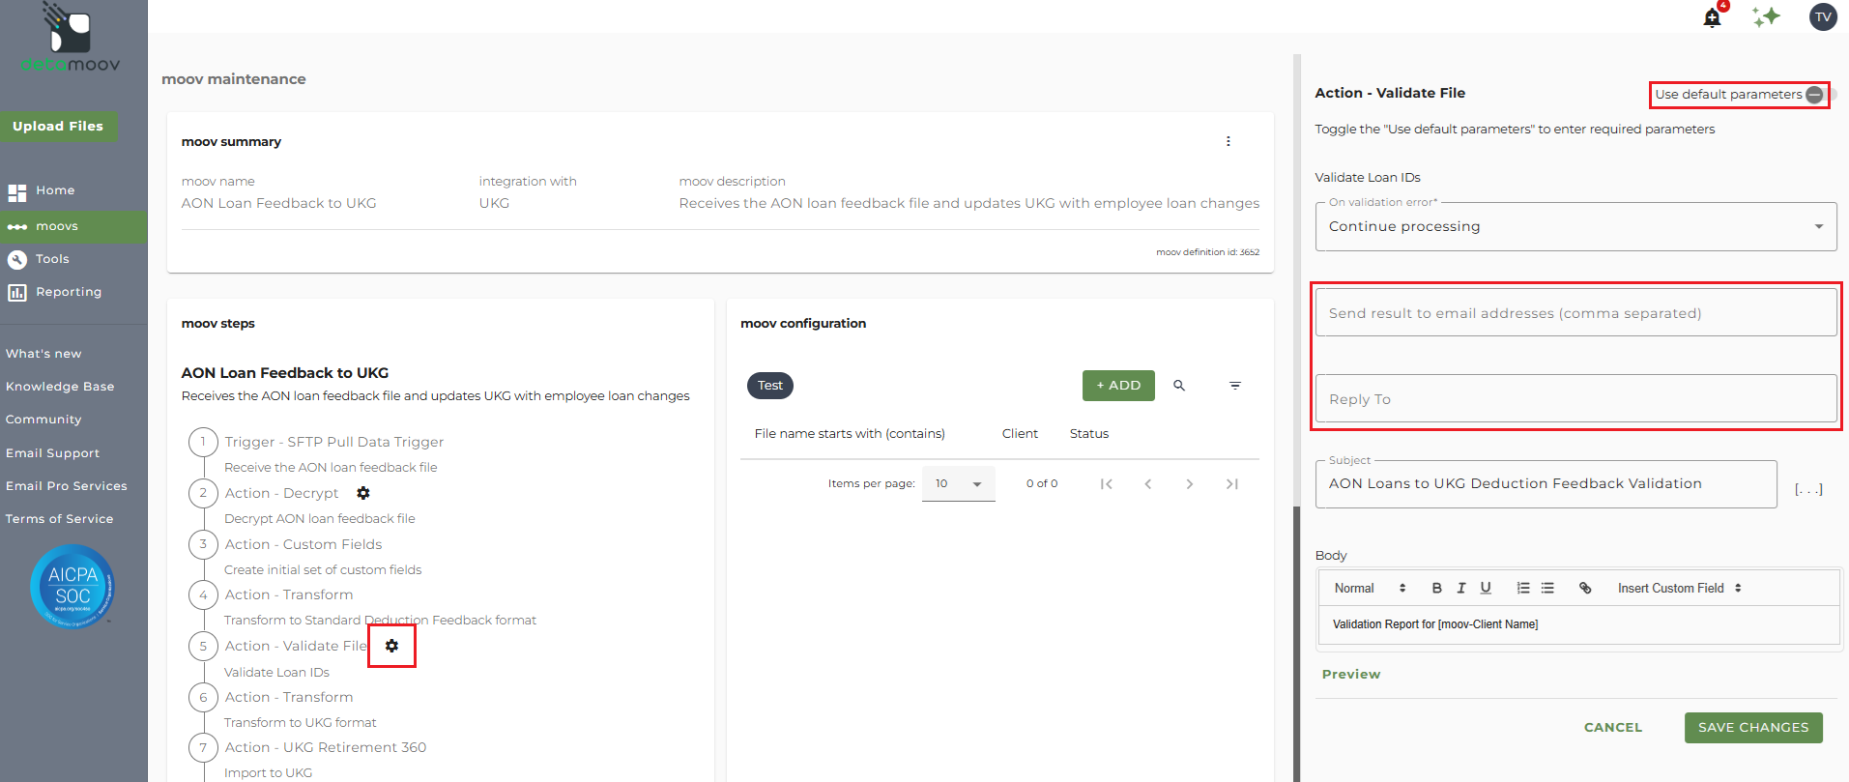Insert a numbered list in Body
This screenshot has width=1849, height=782.
coord(1523,588)
